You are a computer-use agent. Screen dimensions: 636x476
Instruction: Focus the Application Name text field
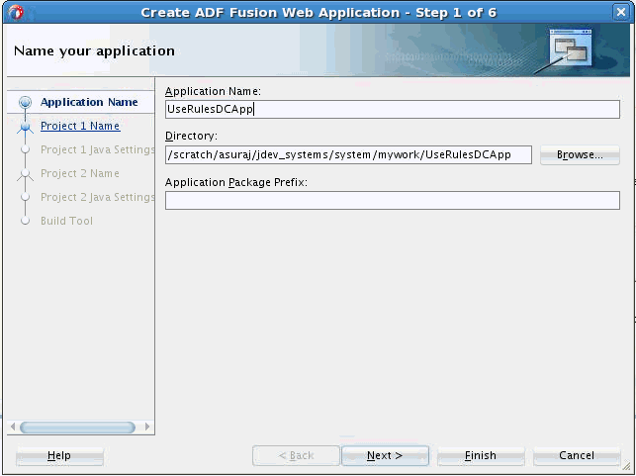pos(393,110)
